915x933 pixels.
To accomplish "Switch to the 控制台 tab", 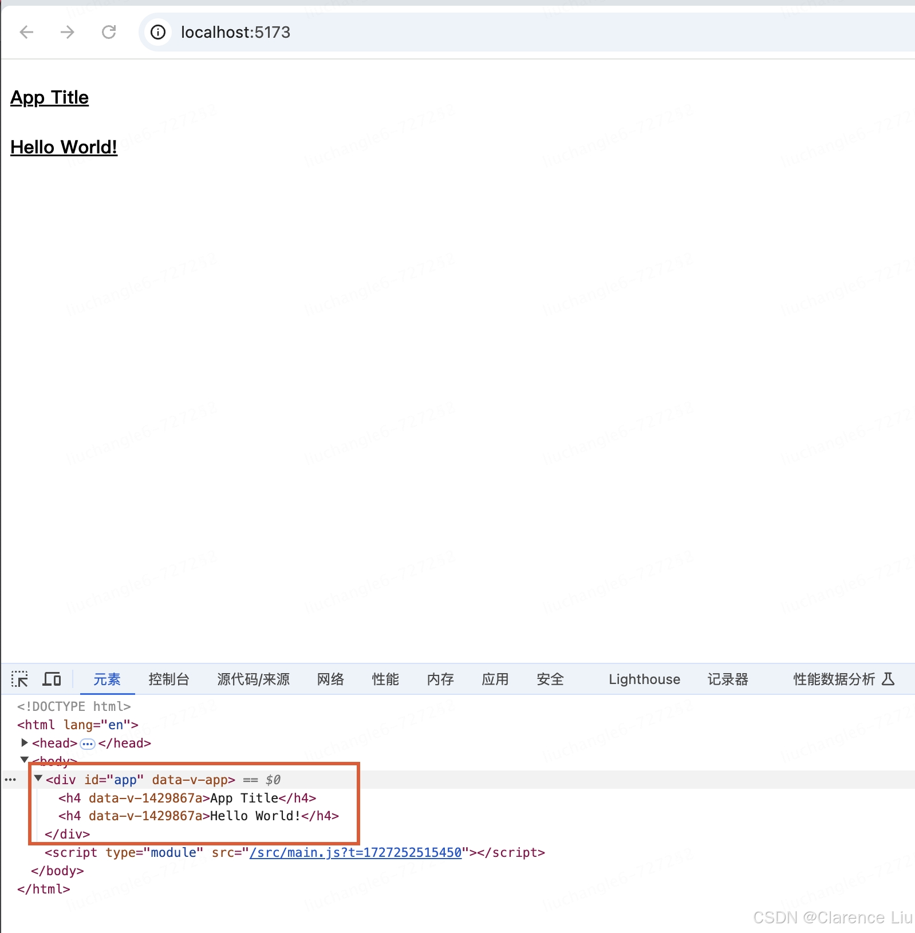I will pyautogui.click(x=169, y=679).
